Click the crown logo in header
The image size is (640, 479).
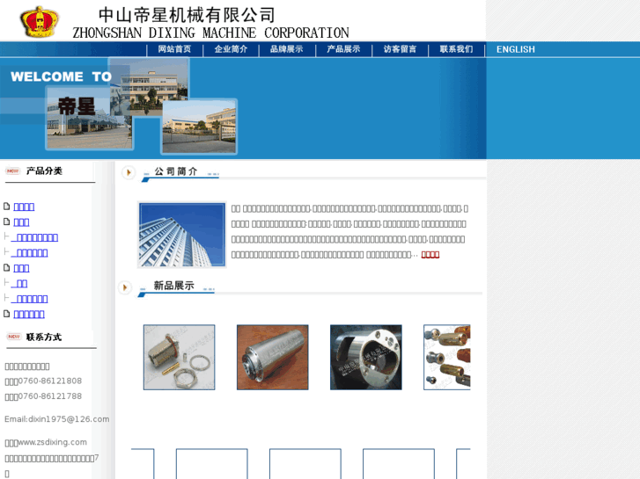(x=40, y=22)
